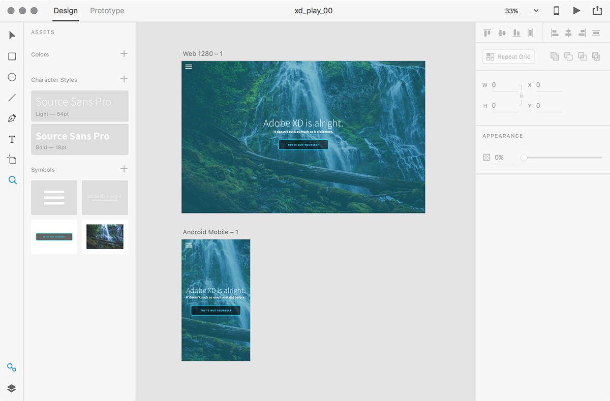Click hamburger menu on Web artboard

click(x=189, y=67)
